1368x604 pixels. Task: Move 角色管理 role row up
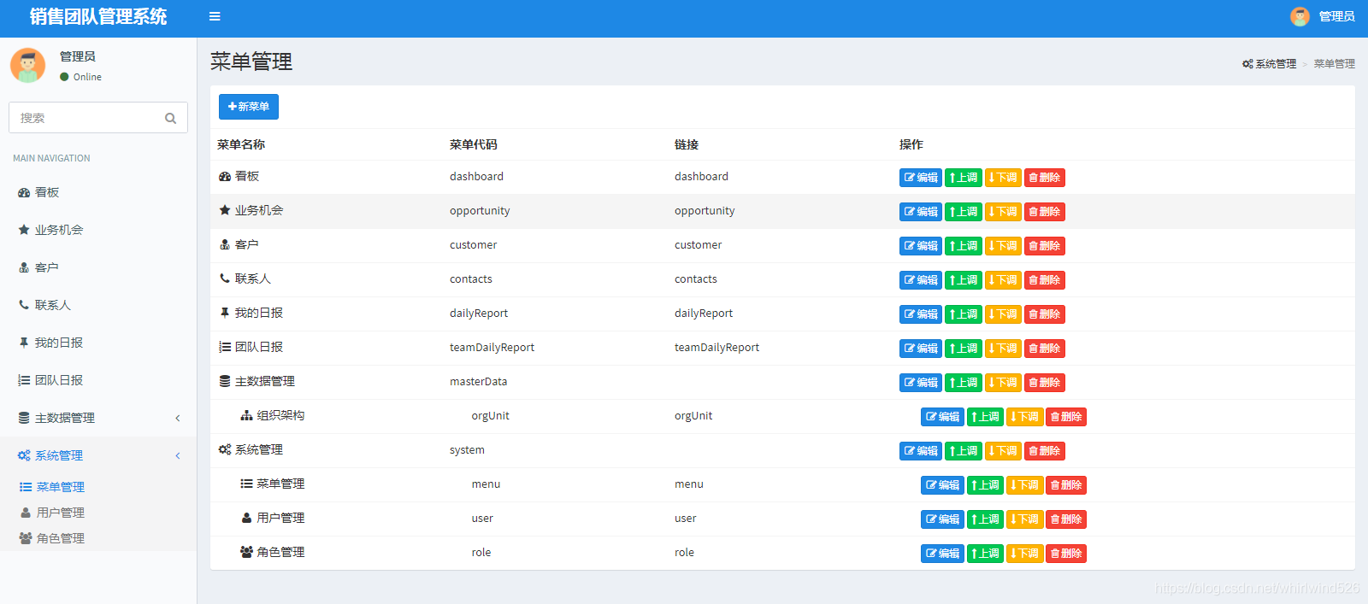click(985, 554)
